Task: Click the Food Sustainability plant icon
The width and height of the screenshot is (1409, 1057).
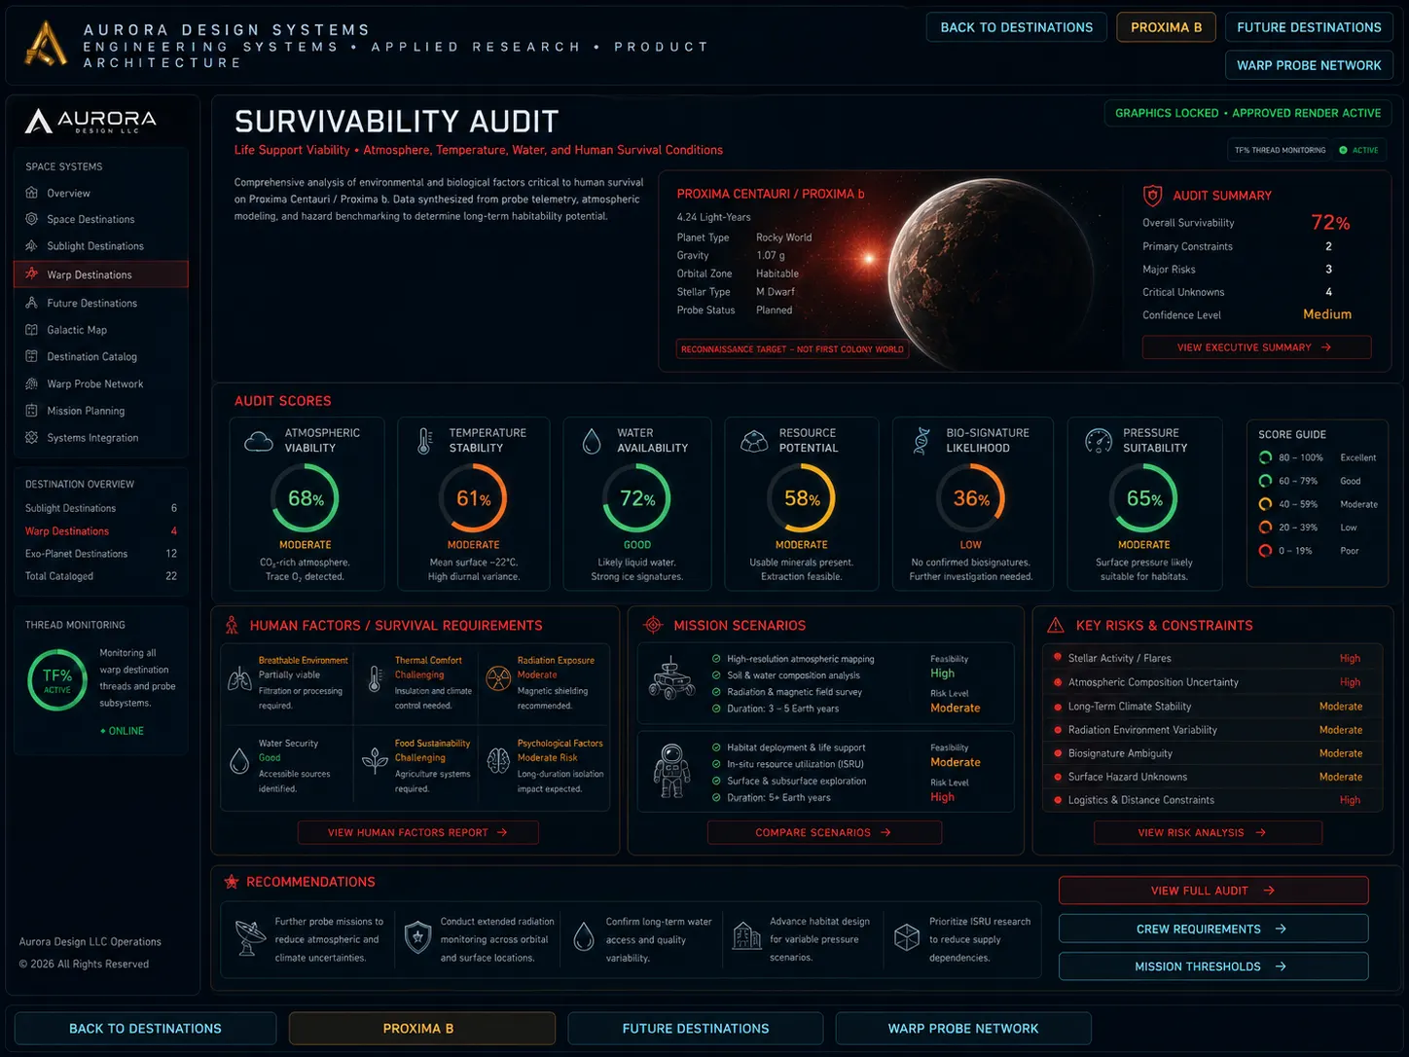Action: tap(375, 760)
